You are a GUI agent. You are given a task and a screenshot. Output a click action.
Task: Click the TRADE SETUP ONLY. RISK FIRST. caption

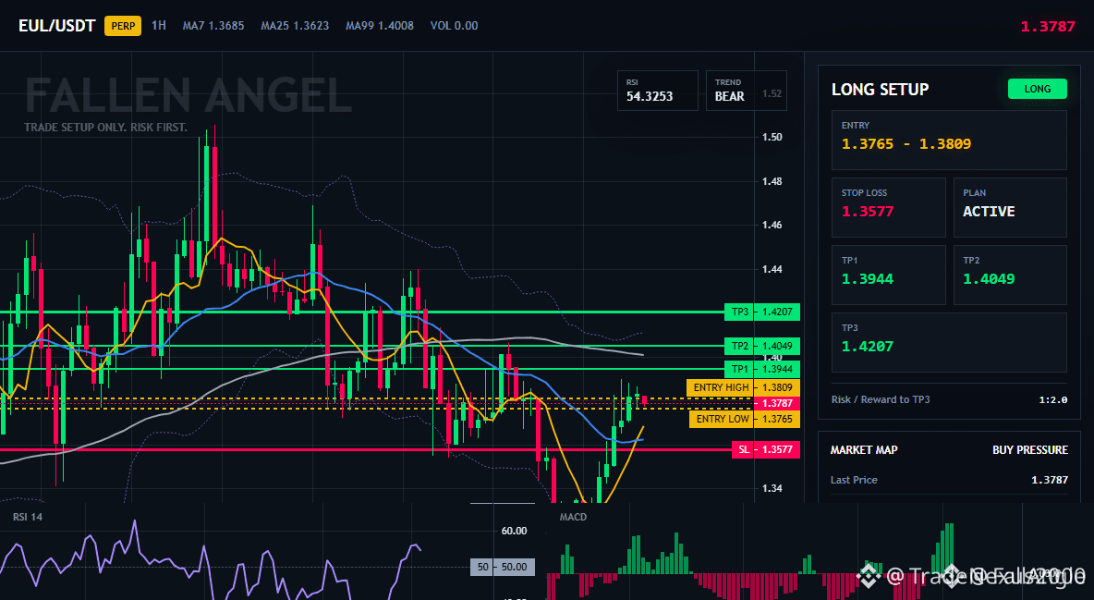105,128
